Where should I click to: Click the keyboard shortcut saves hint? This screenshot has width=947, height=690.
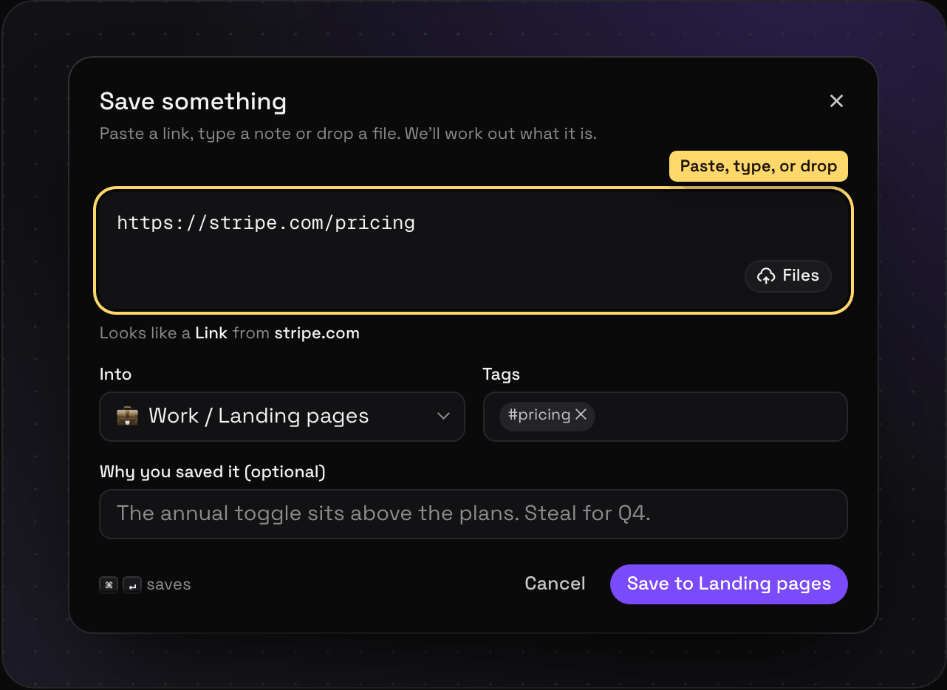point(145,584)
